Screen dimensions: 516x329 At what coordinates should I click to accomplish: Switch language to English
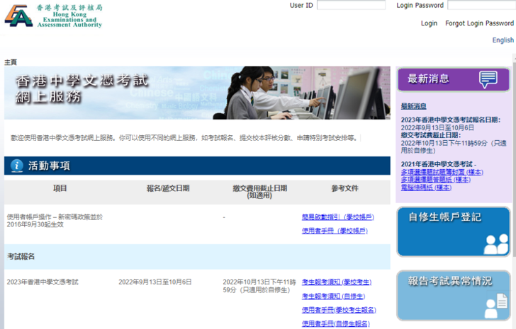503,40
